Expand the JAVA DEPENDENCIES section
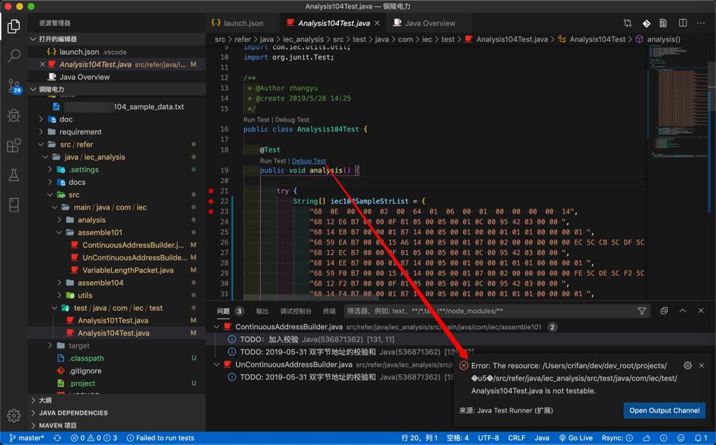 pyautogui.click(x=73, y=413)
